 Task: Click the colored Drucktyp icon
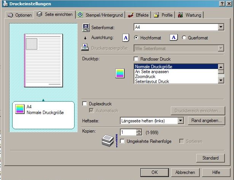pyautogui.click(x=120, y=74)
